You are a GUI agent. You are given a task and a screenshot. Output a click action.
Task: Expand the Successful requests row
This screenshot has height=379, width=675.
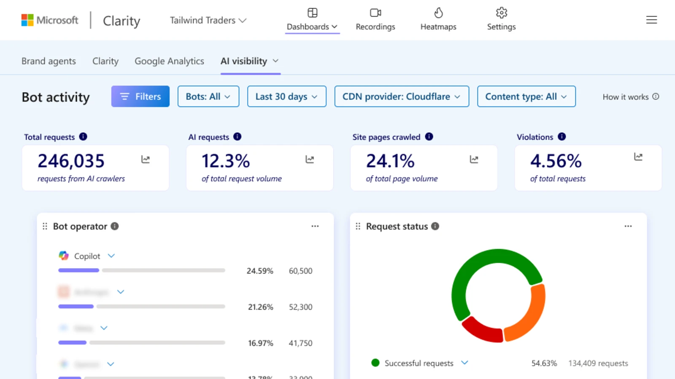click(x=464, y=363)
